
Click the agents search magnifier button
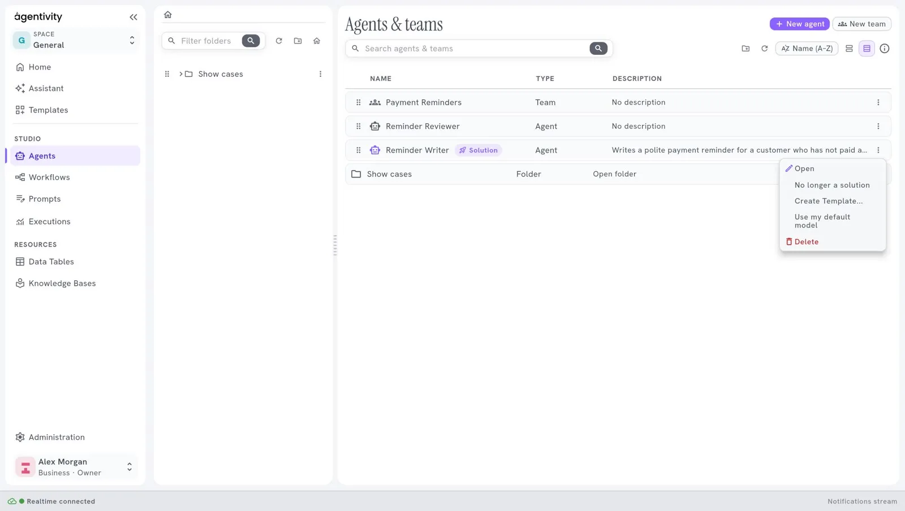point(598,49)
